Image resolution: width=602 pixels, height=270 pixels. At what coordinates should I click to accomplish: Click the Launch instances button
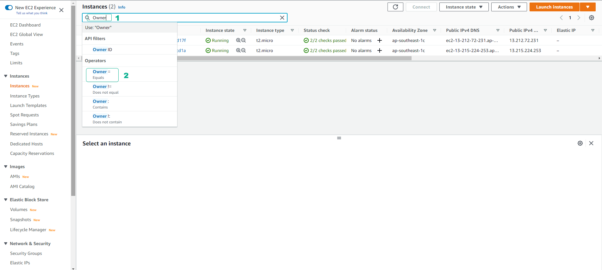pos(554,7)
